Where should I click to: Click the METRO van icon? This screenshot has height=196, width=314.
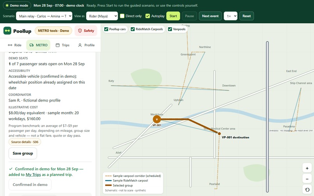pyautogui.click(x=32, y=45)
